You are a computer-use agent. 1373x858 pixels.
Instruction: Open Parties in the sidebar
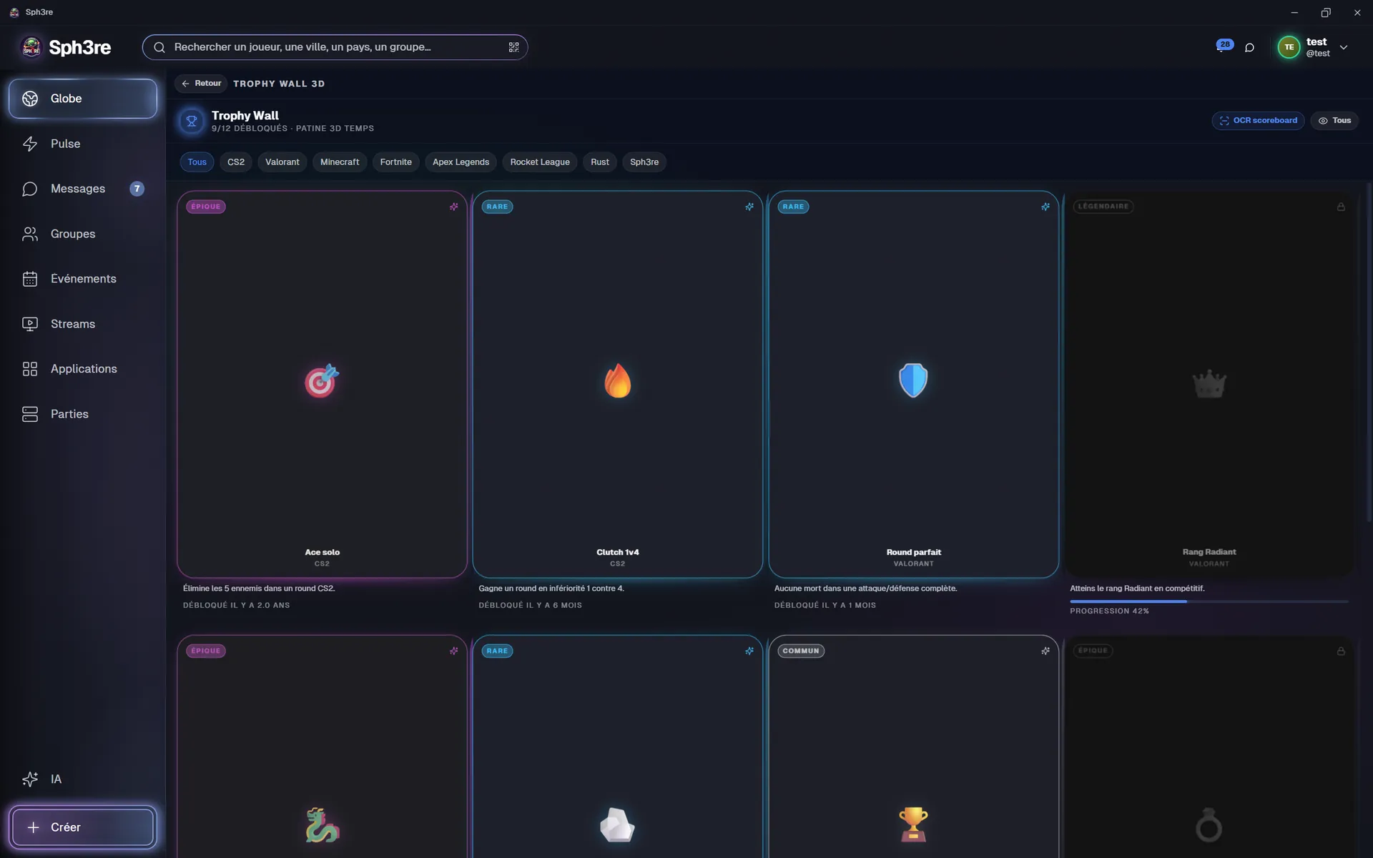83,414
